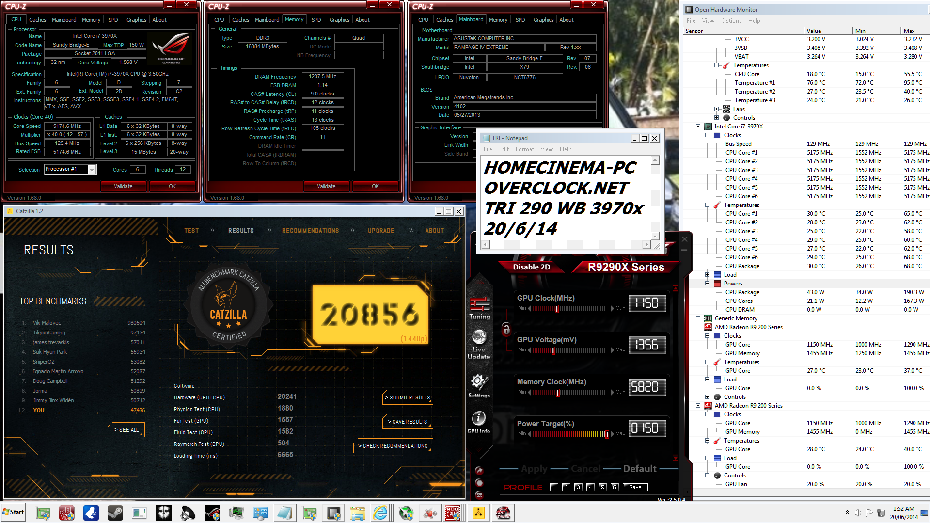This screenshot has height=523, width=930.
Task: Adjust the Power Target slider handle
Action: [x=607, y=434]
